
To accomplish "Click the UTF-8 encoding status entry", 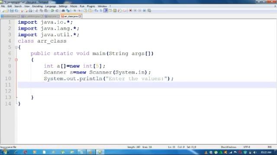I will pyautogui.click(x=247, y=147).
